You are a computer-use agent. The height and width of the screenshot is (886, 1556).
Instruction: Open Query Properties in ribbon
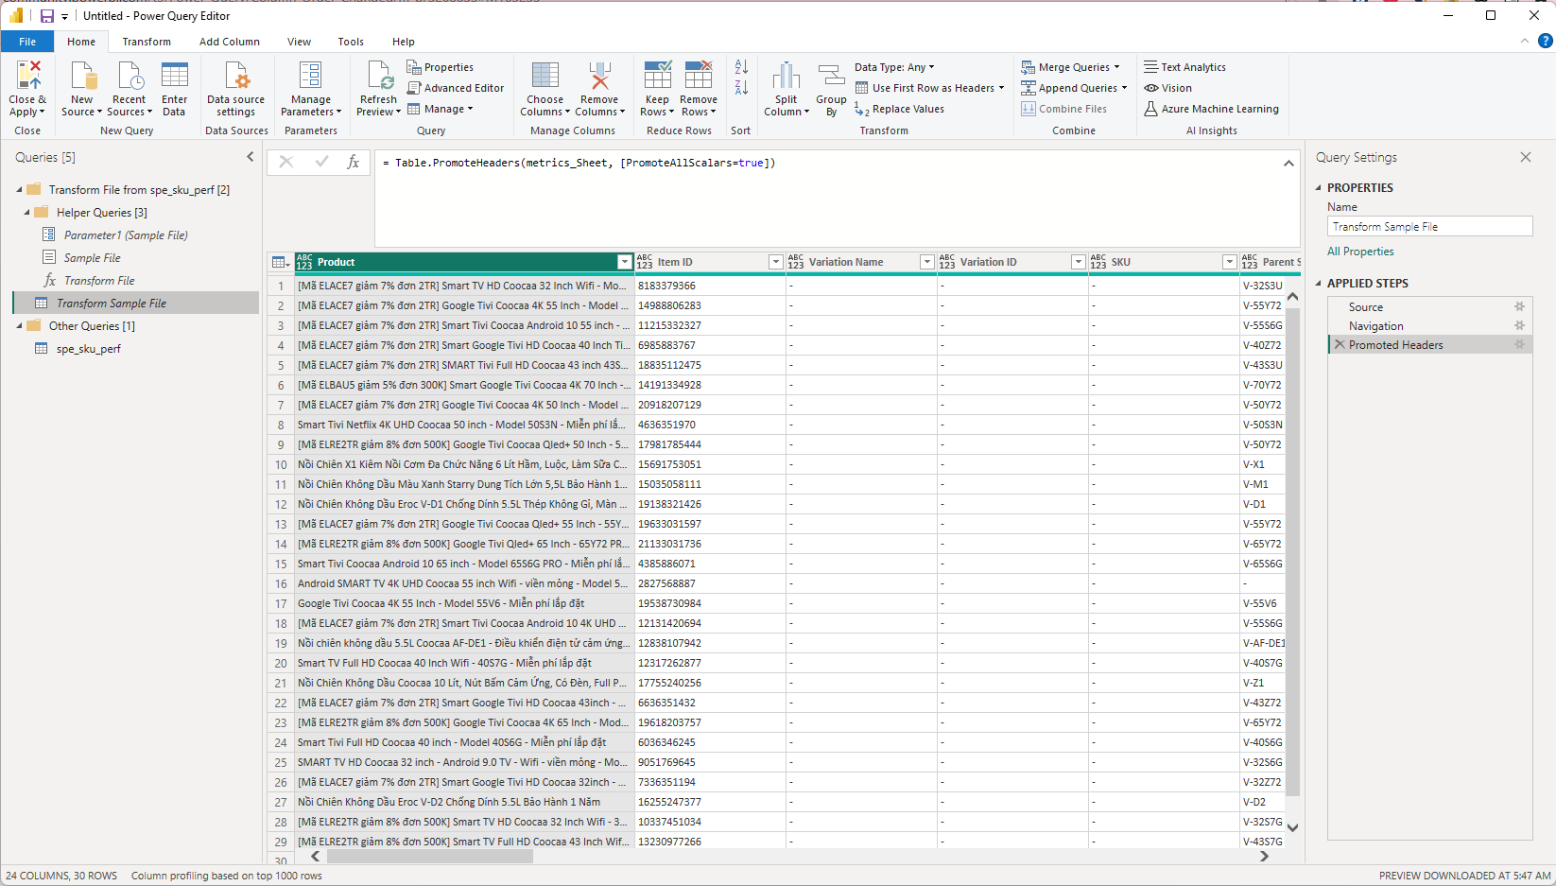tap(441, 67)
